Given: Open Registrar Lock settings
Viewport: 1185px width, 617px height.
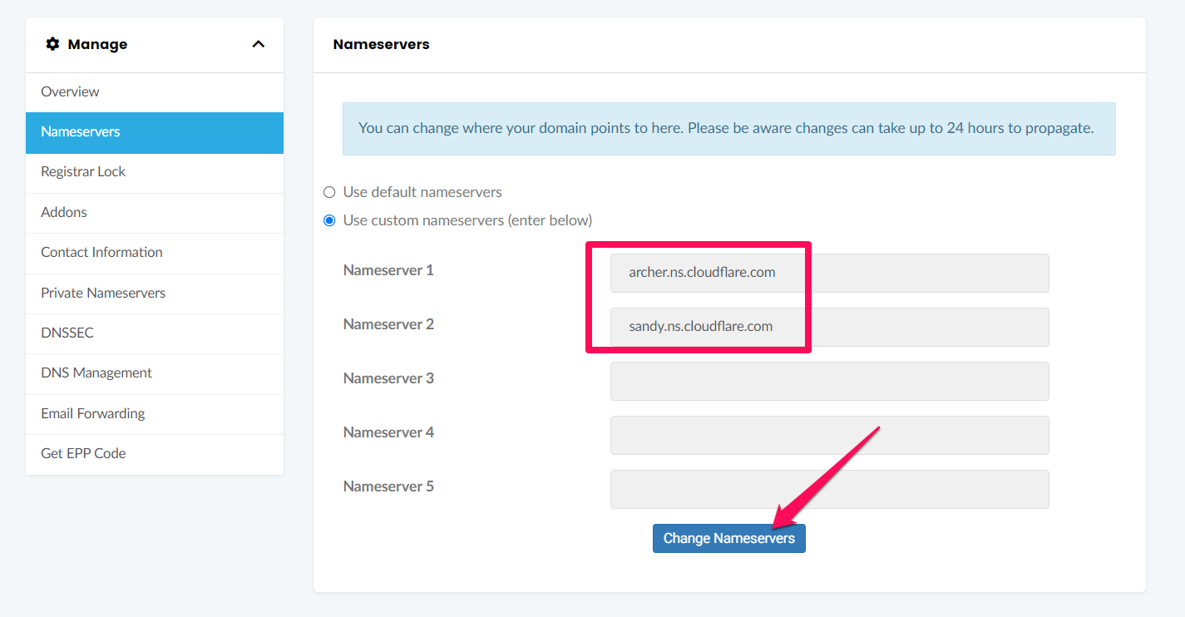Looking at the screenshot, I should (83, 171).
